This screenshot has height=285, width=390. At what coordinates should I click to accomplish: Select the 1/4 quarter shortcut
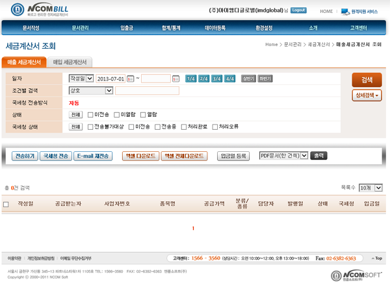click(x=190, y=79)
